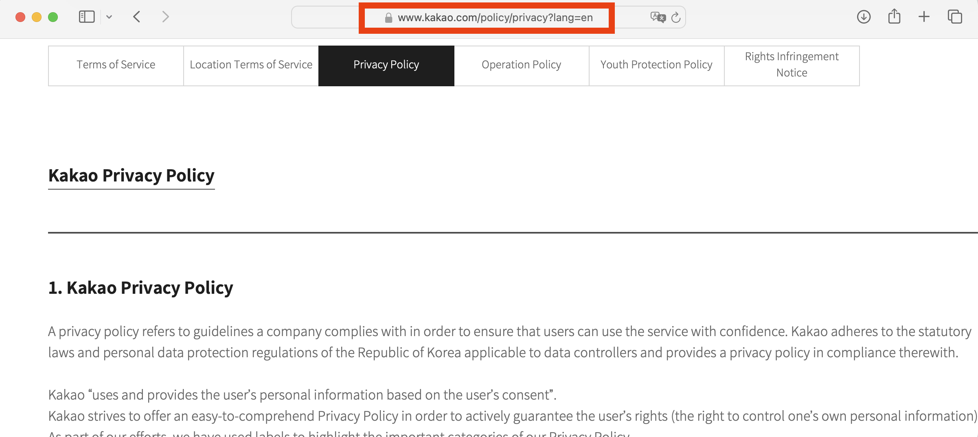
Task: Click the lock icon in address bar
Action: point(388,17)
